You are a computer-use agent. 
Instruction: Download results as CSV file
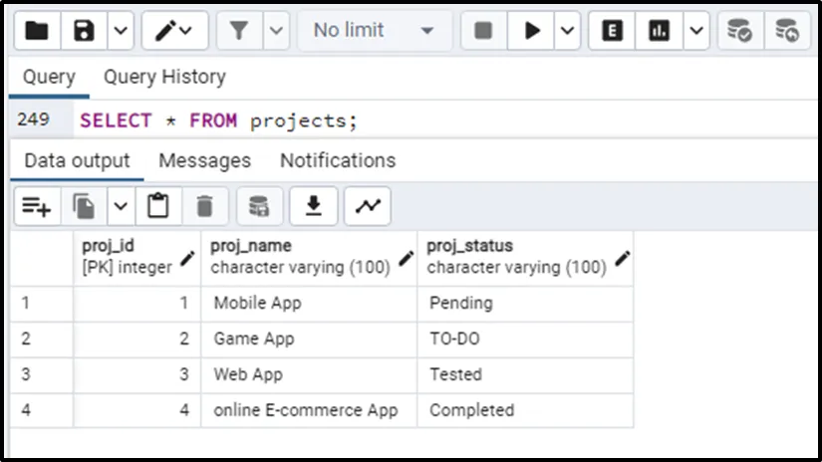coord(313,206)
